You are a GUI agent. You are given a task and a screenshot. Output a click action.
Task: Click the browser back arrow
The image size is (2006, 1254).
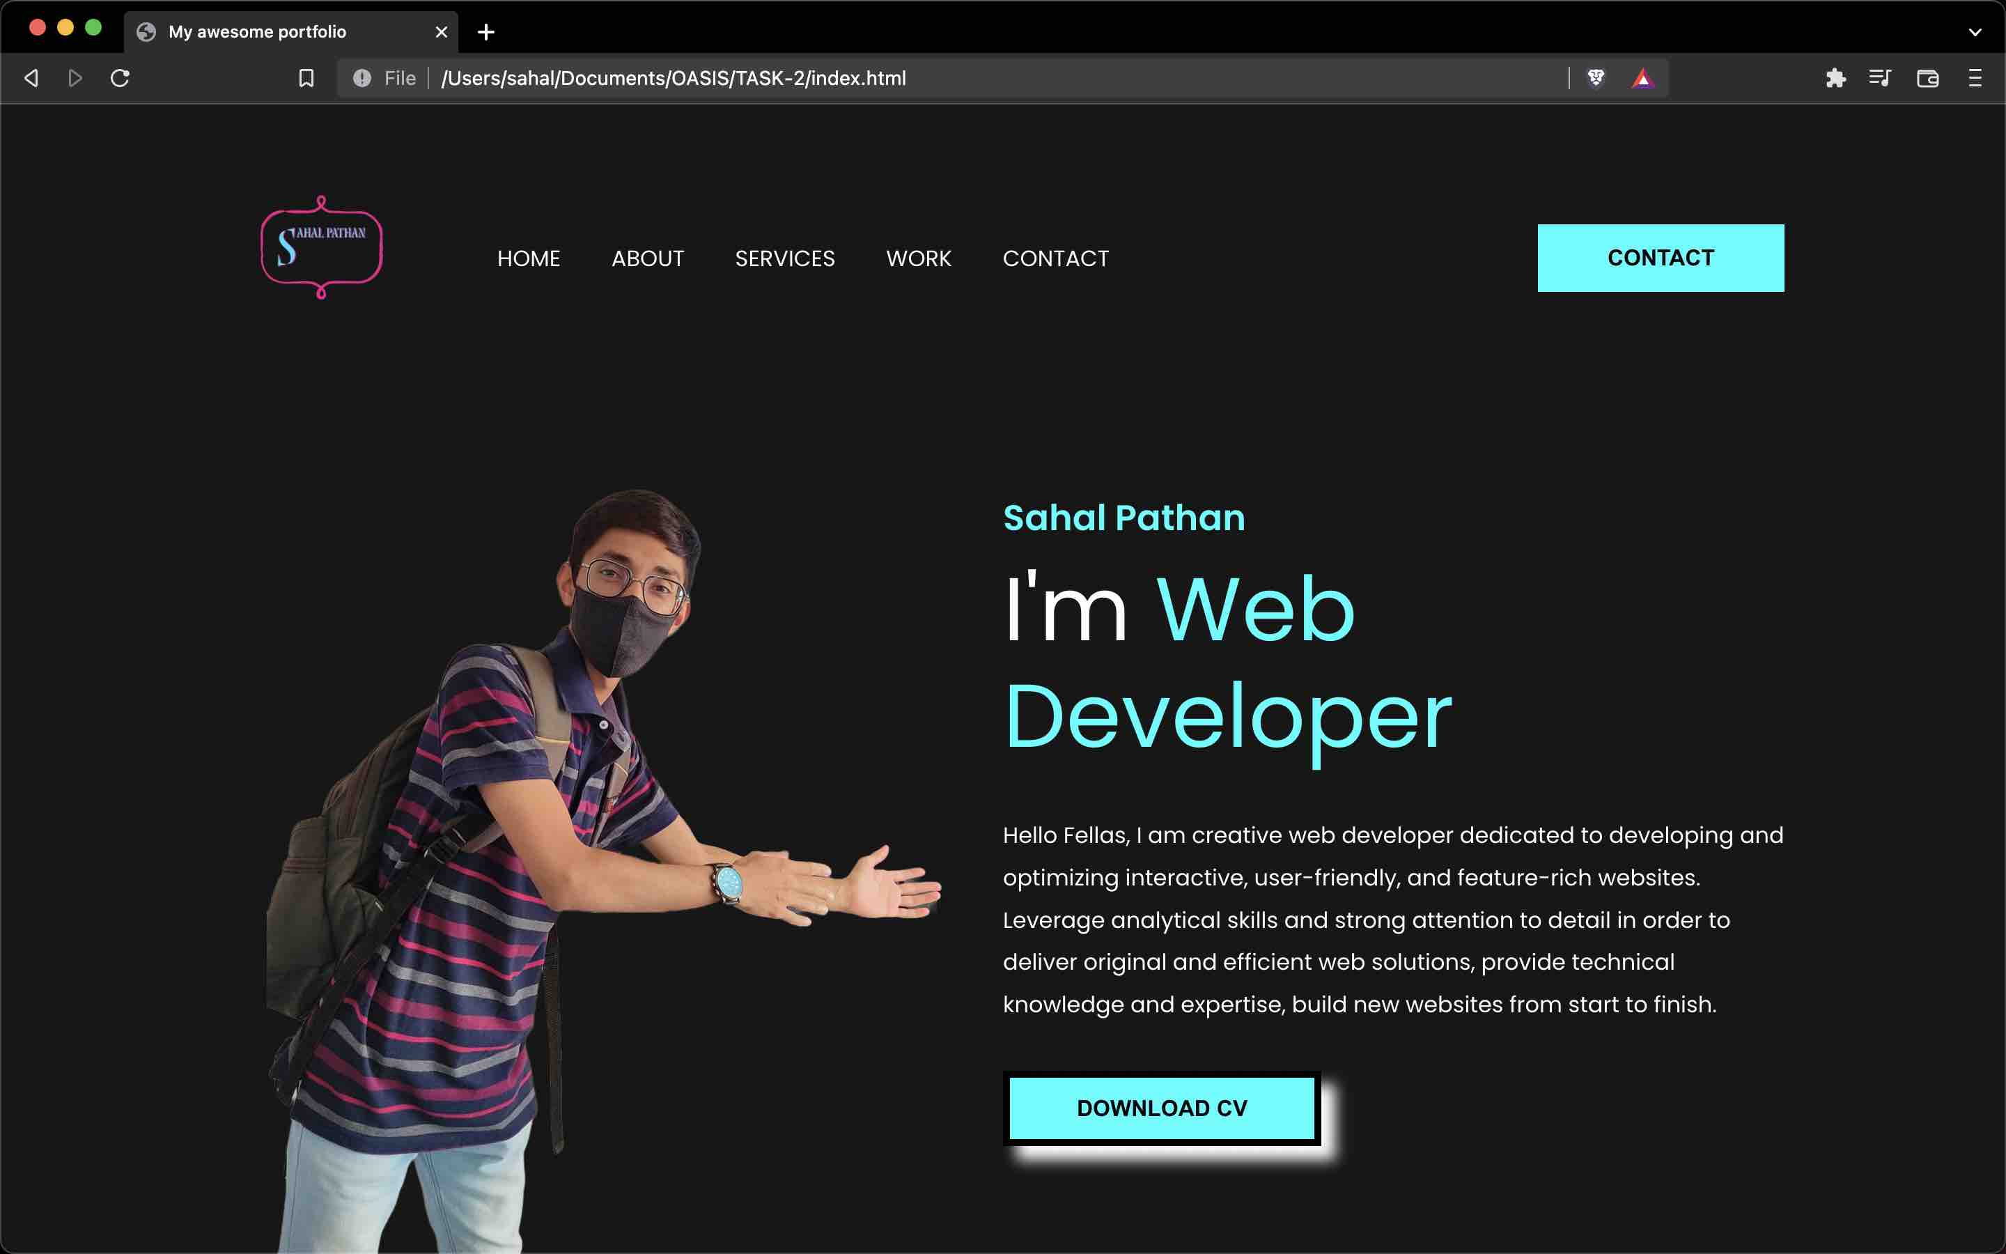[x=31, y=78]
